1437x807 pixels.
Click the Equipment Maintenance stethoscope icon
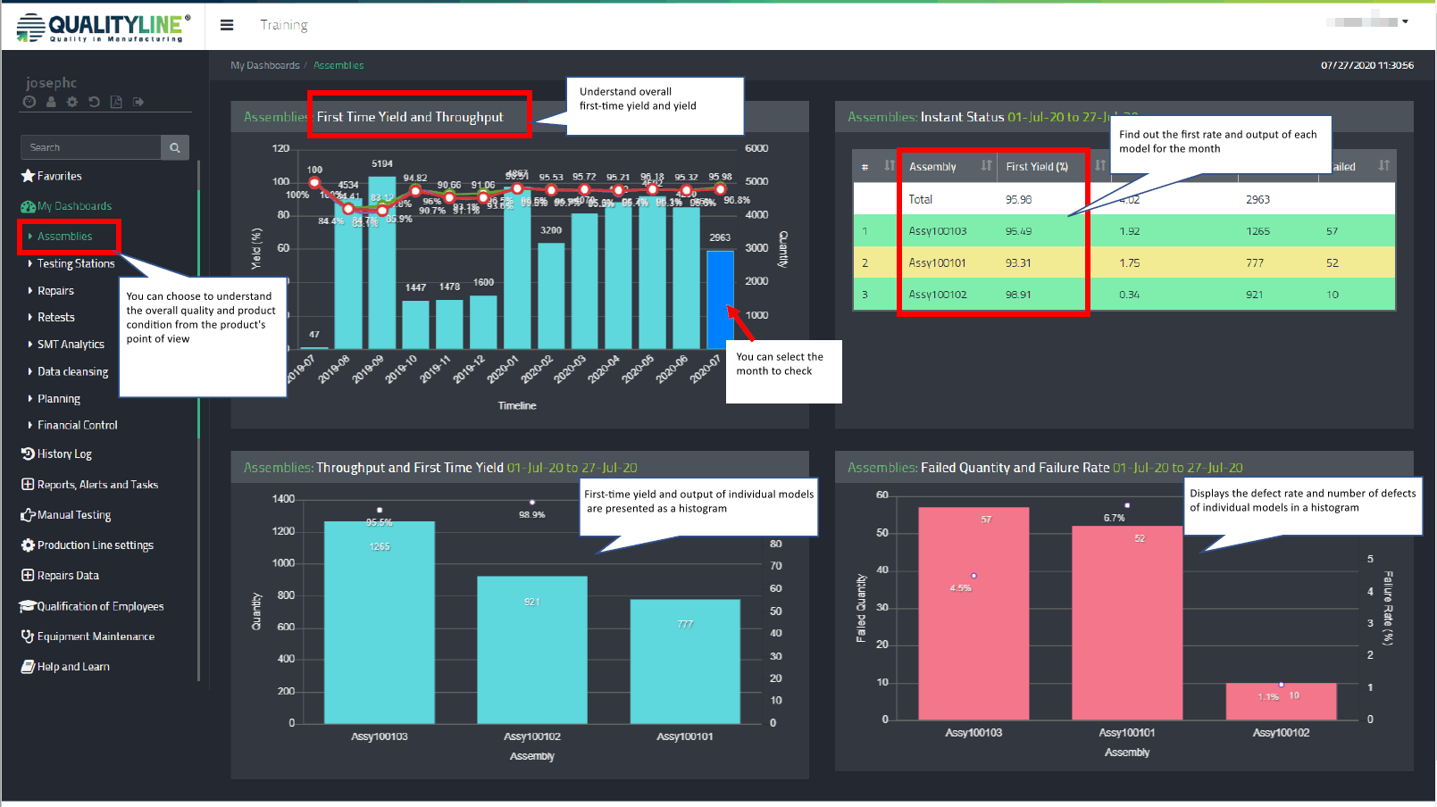28,636
